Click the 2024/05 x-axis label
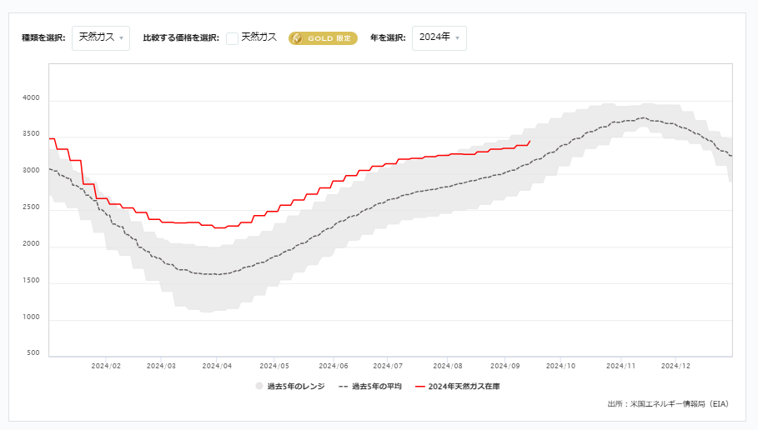Viewport: 758px width, 430px height. [x=274, y=366]
